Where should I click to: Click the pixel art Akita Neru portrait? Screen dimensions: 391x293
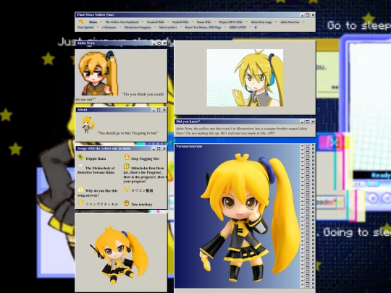coord(98,73)
